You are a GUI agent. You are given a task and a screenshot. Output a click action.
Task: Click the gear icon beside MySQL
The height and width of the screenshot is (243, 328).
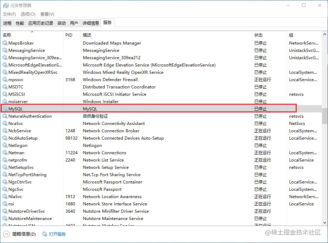click(x=5, y=109)
